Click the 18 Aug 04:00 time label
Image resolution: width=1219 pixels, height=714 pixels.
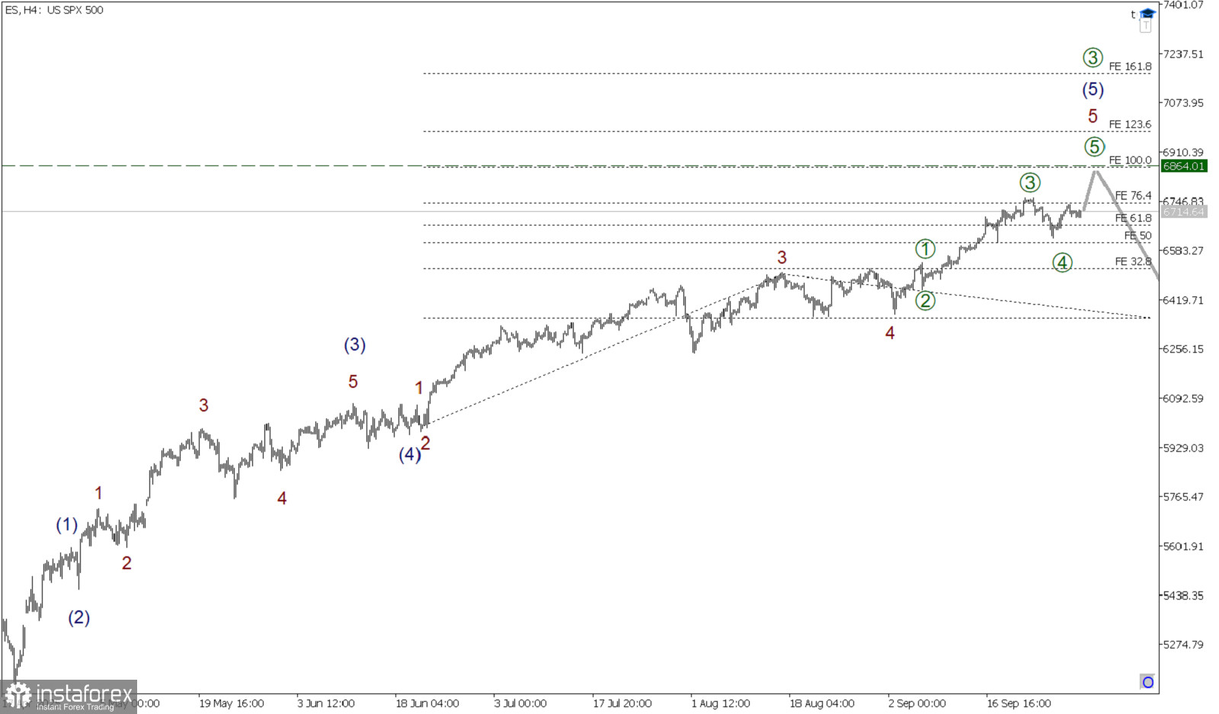(822, 703)
